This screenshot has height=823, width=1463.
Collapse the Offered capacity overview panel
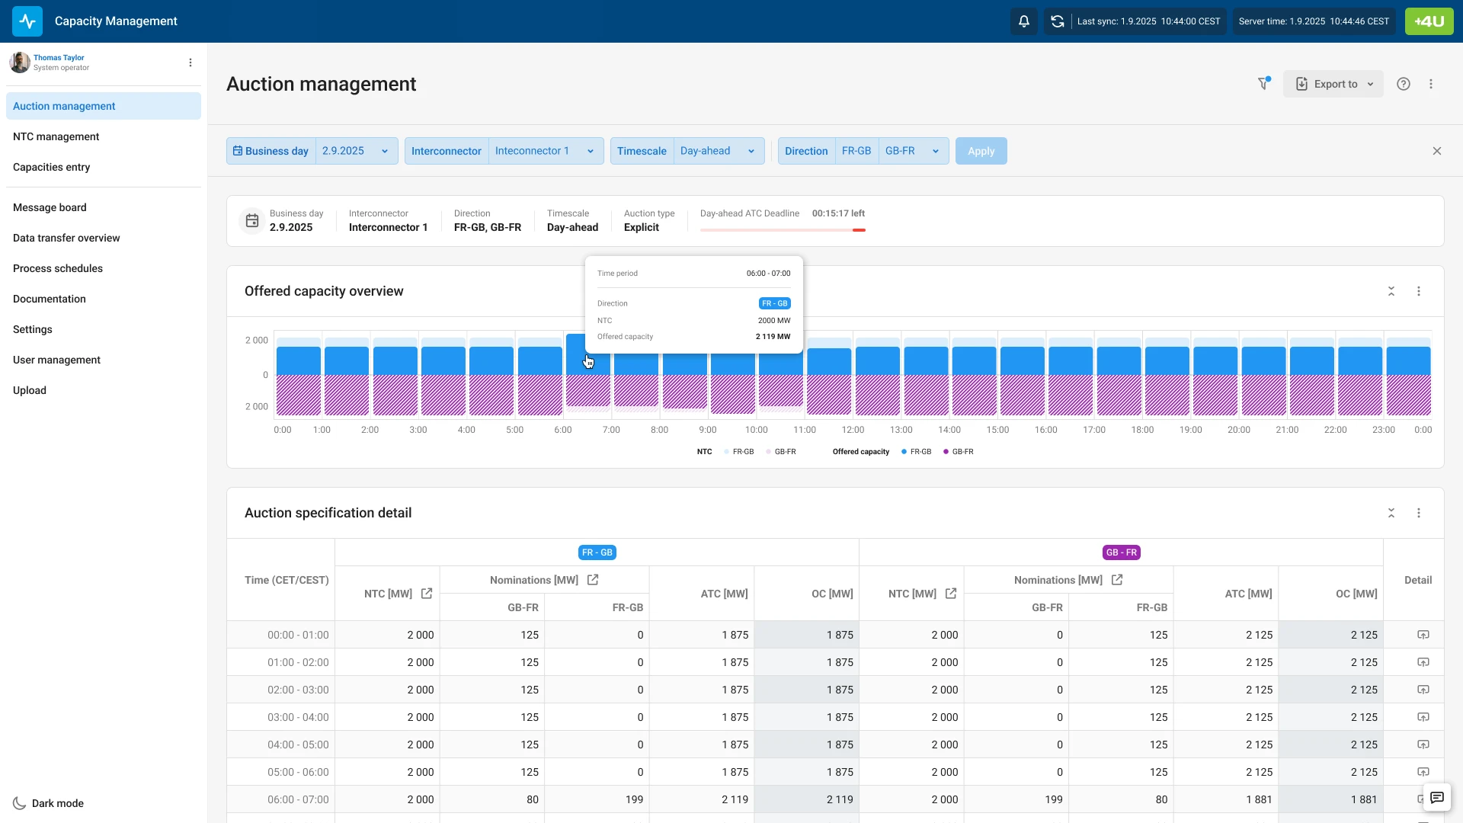tap(1391, 291)
